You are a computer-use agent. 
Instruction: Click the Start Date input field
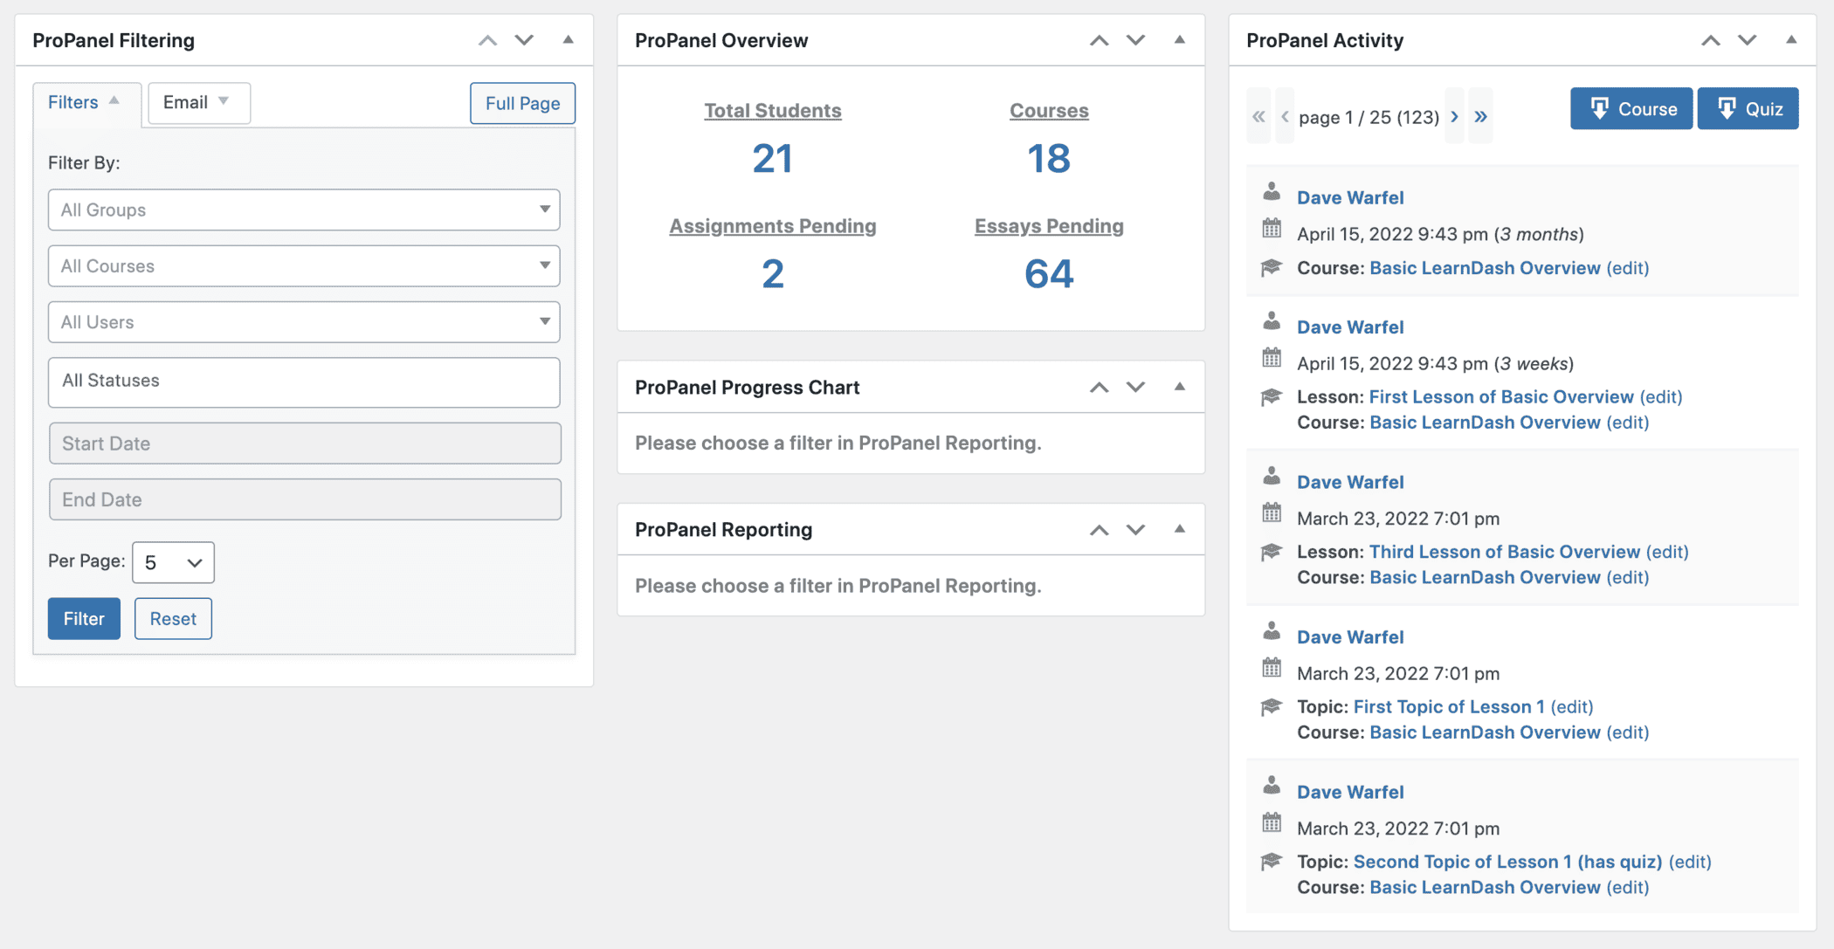click(x=304, y=443)
